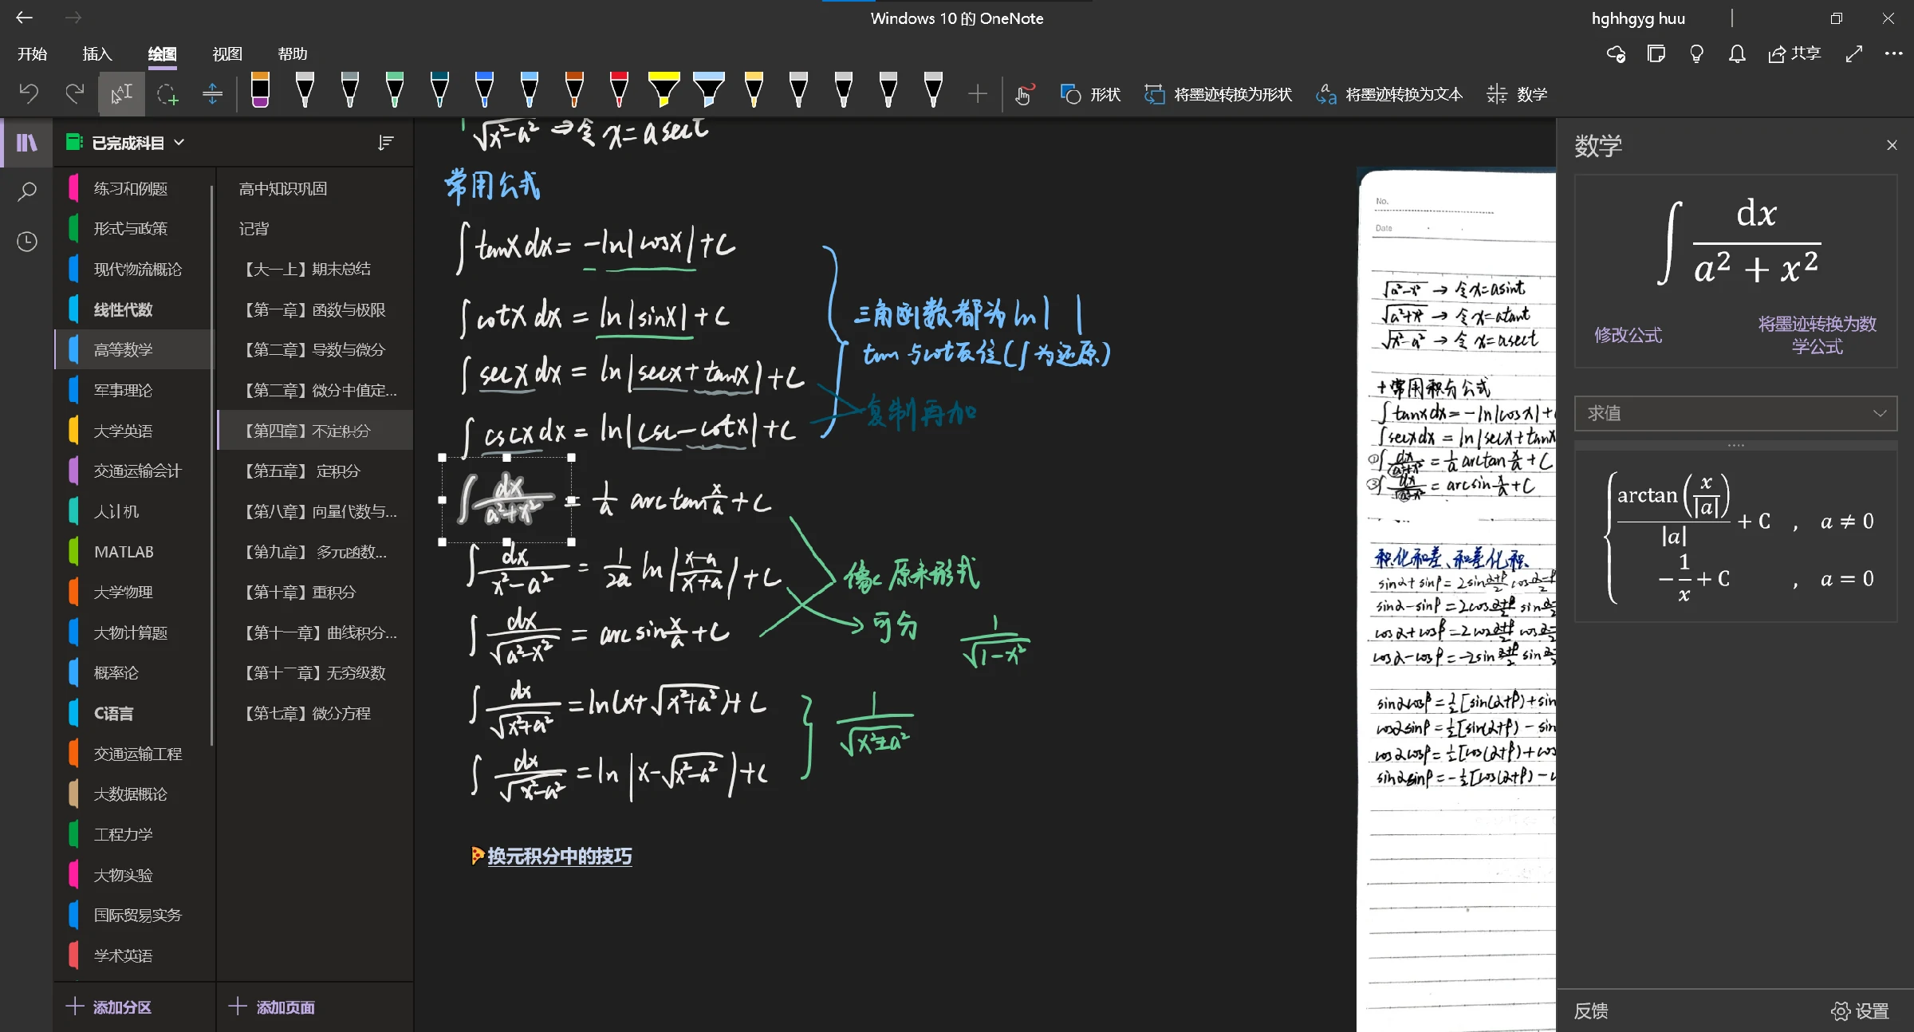Open the Search icon in sidebar
Screen dimensions: 1914x1032
tap(27, 191)
